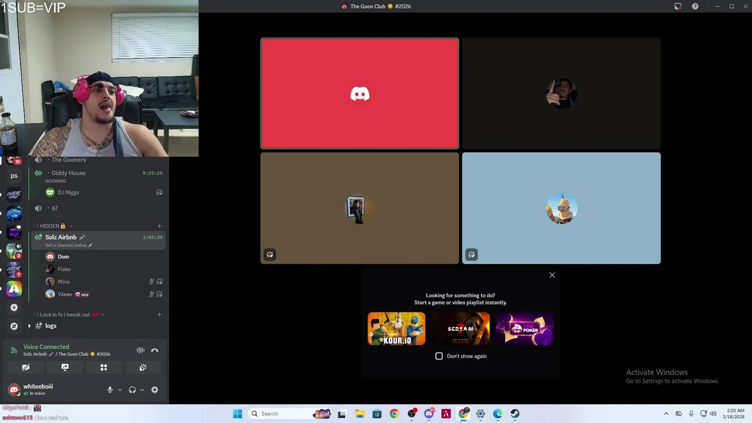Screen dimensions: 752x423
Task: Start an activity from voice panel
Action: (103, 367)
